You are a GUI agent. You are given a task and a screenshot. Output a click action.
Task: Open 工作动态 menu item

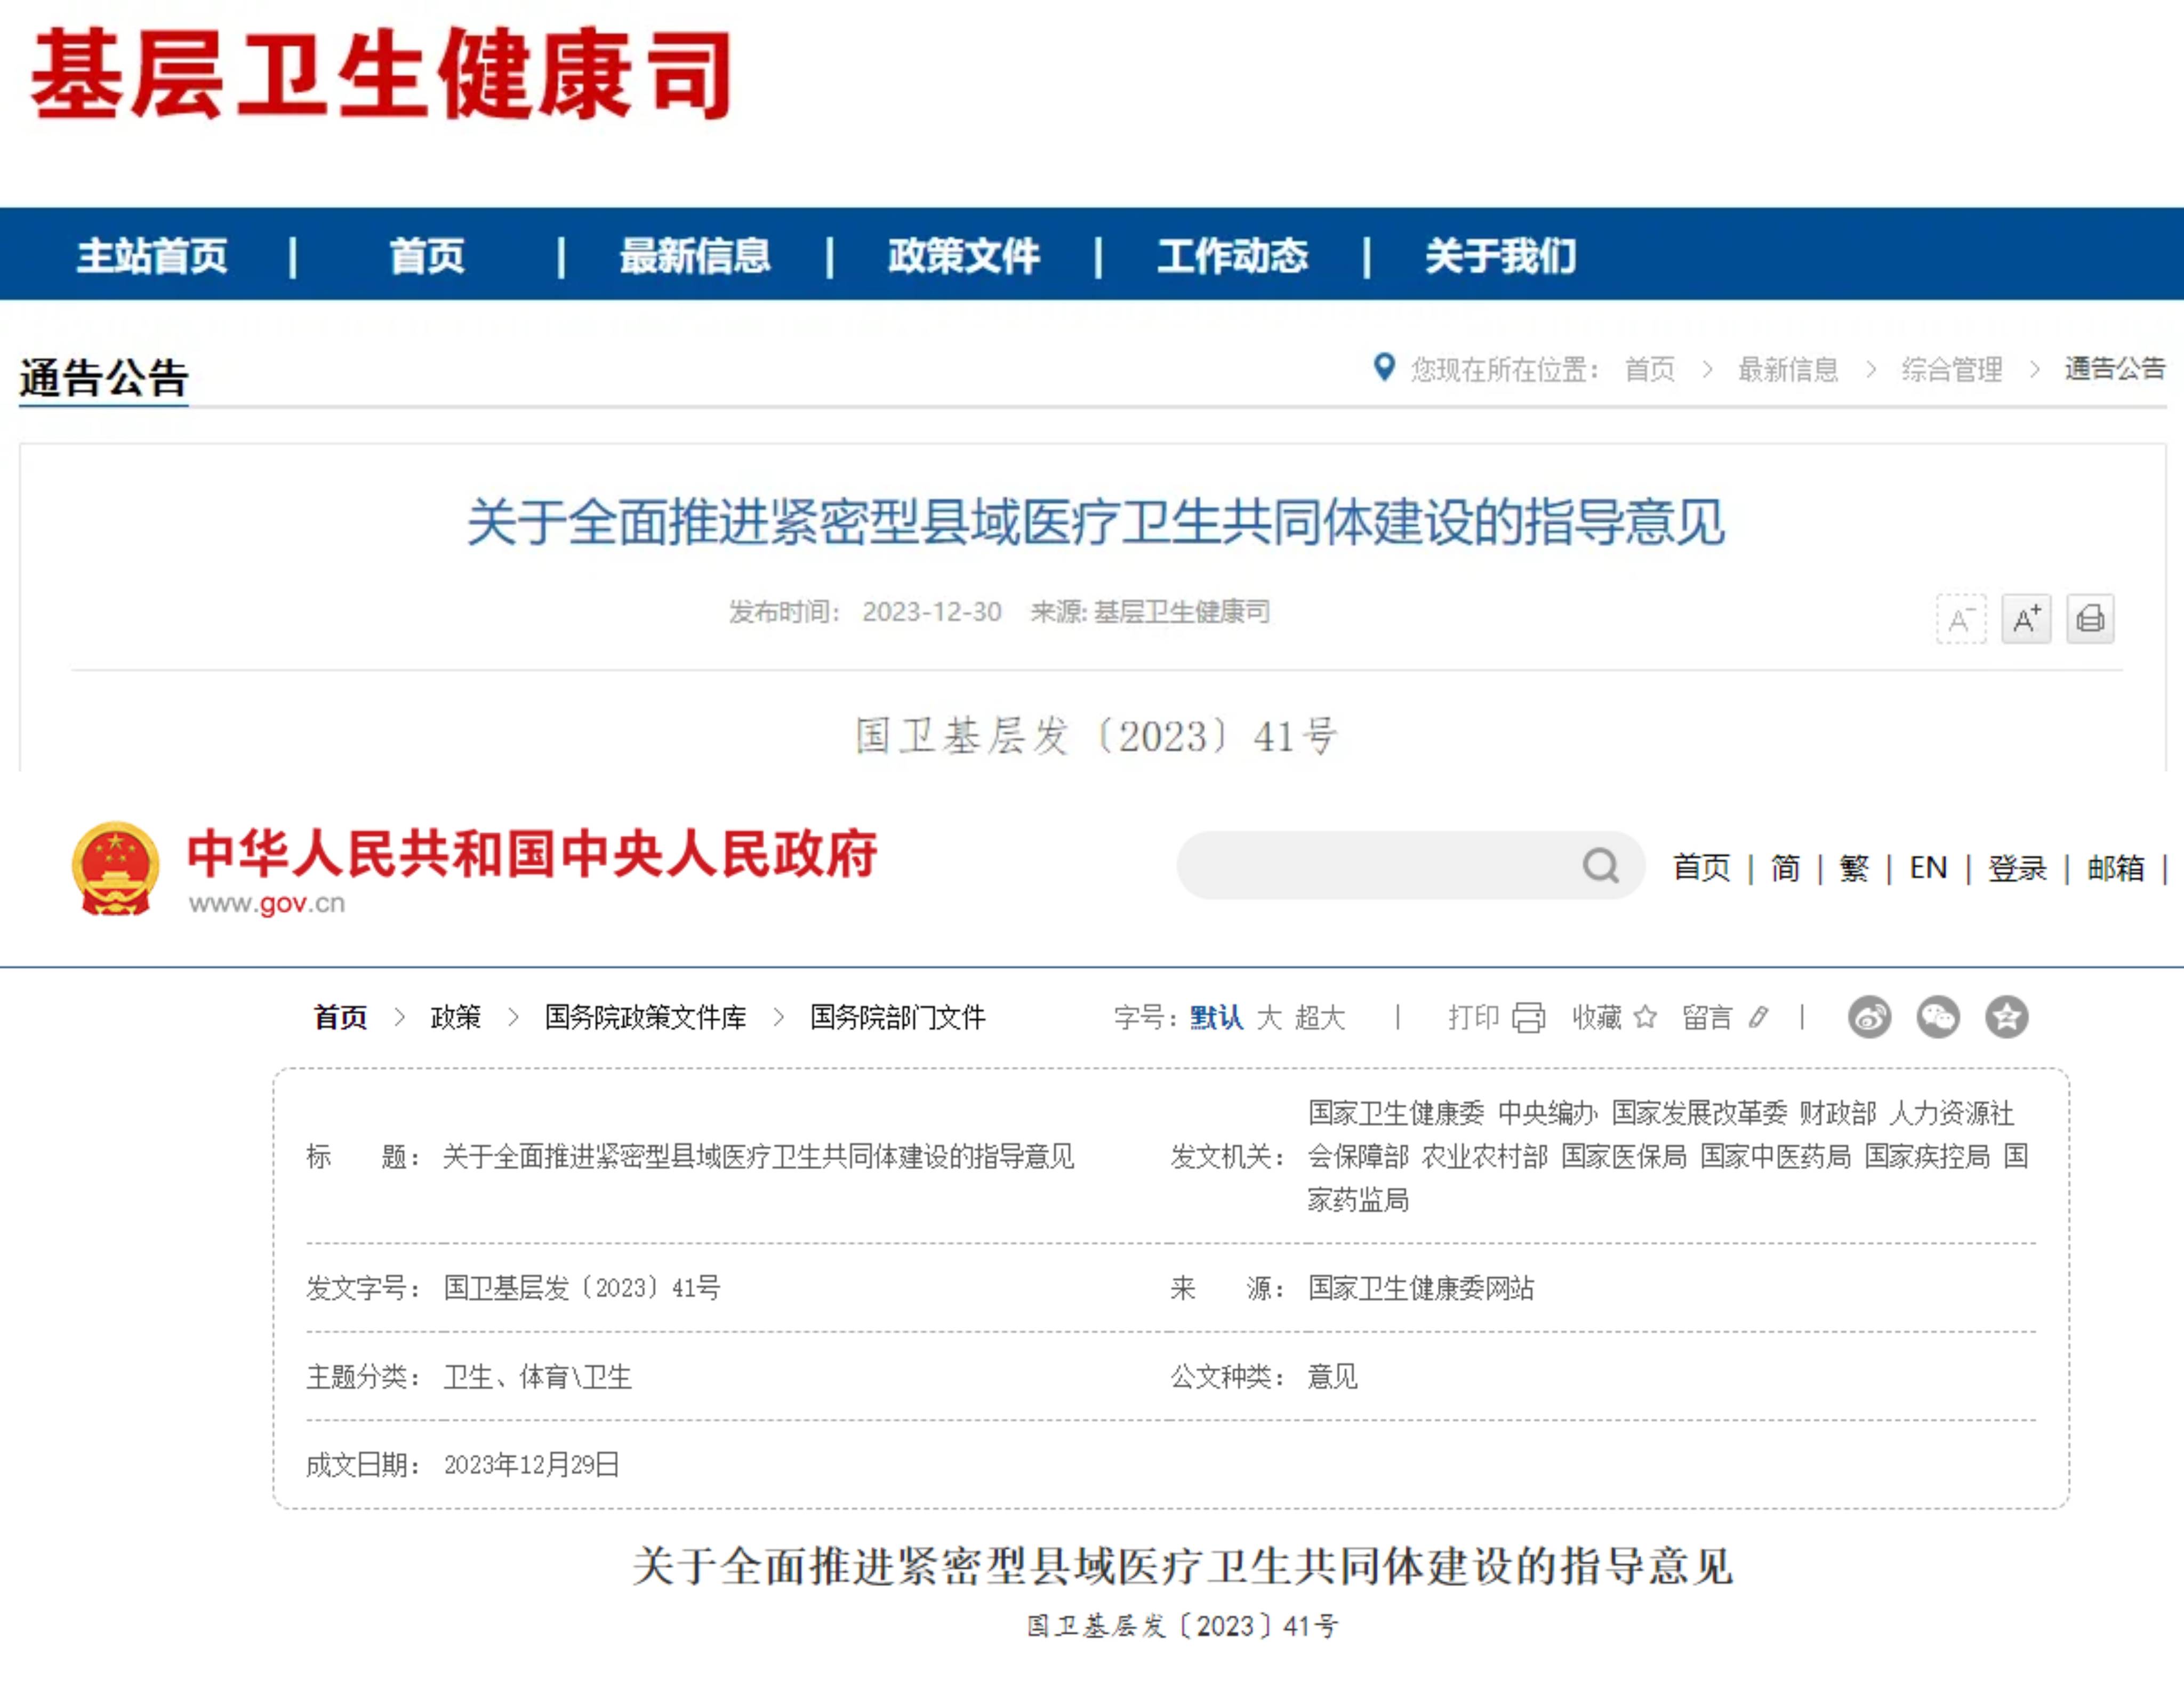click(1232, 256)
